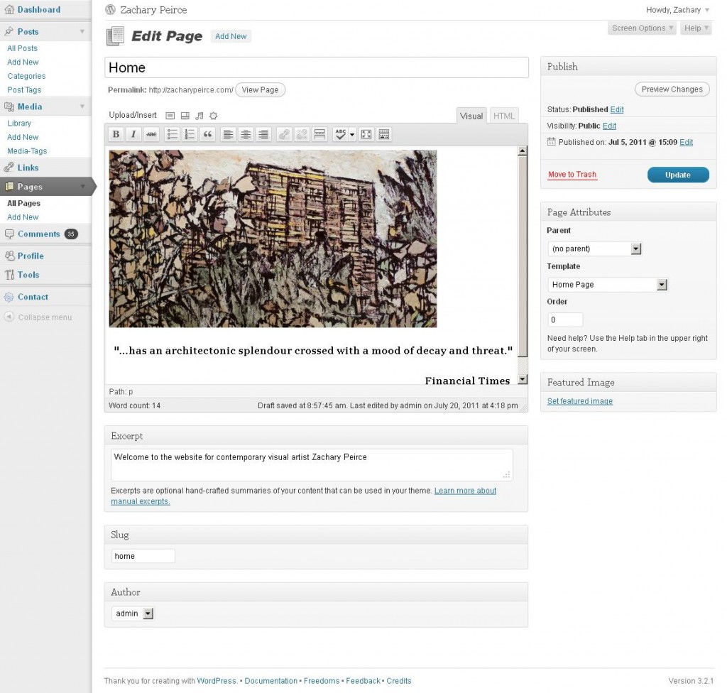
Task: Insert an unordered bullet list
Action: [x=172, y=134]
